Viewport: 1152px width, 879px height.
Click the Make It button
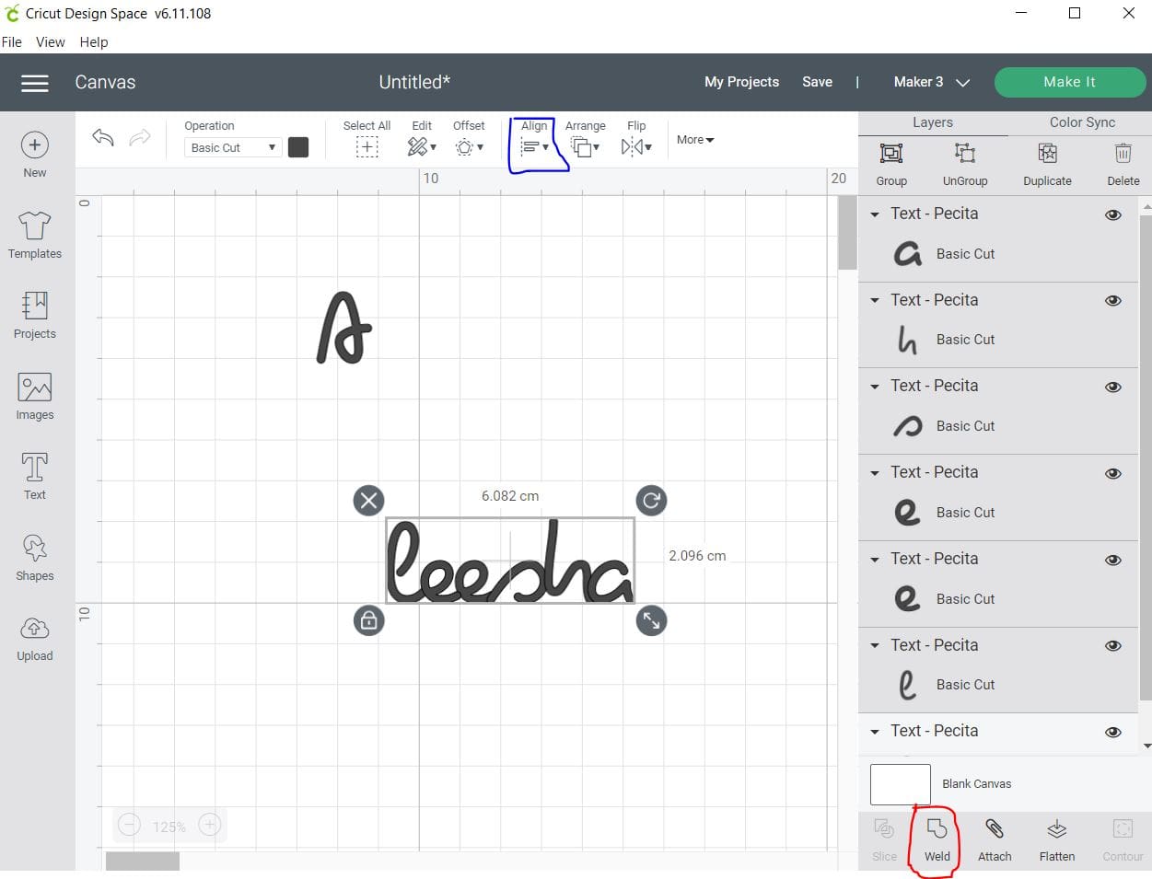[1070, 82]
